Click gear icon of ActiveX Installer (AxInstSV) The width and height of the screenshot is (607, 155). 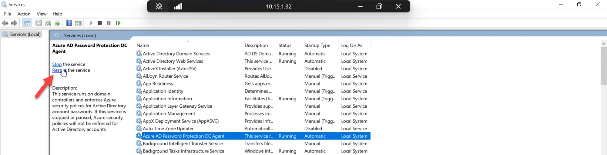tap(139, 68)
